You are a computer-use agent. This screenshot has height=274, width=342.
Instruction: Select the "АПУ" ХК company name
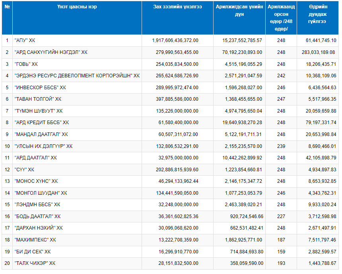[27, 40]
